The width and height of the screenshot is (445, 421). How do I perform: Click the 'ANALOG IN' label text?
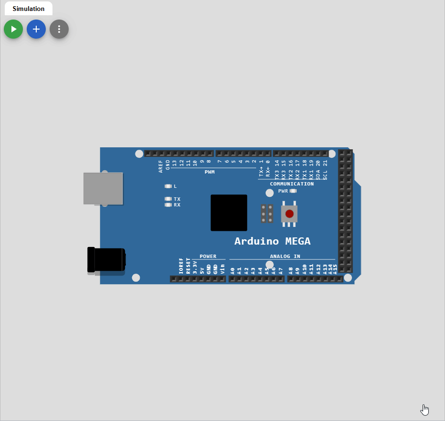pos(285,256)
